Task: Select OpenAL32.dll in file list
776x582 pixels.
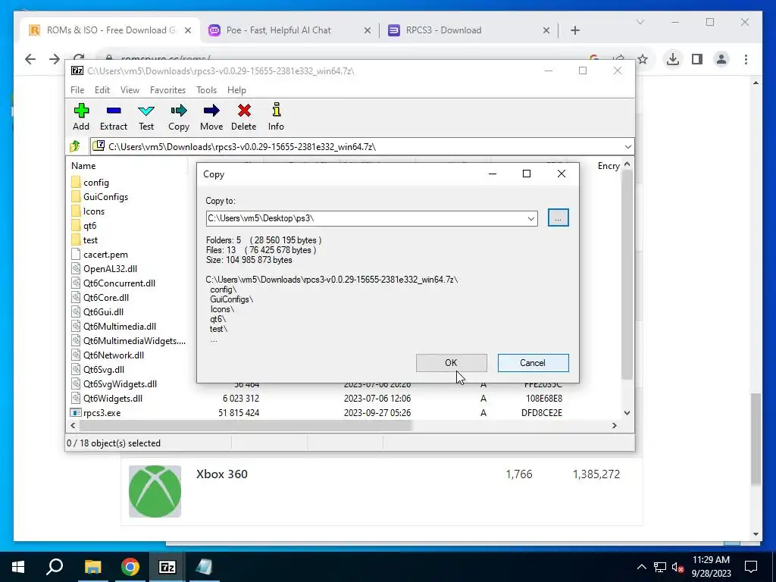Action: point(110,269)
